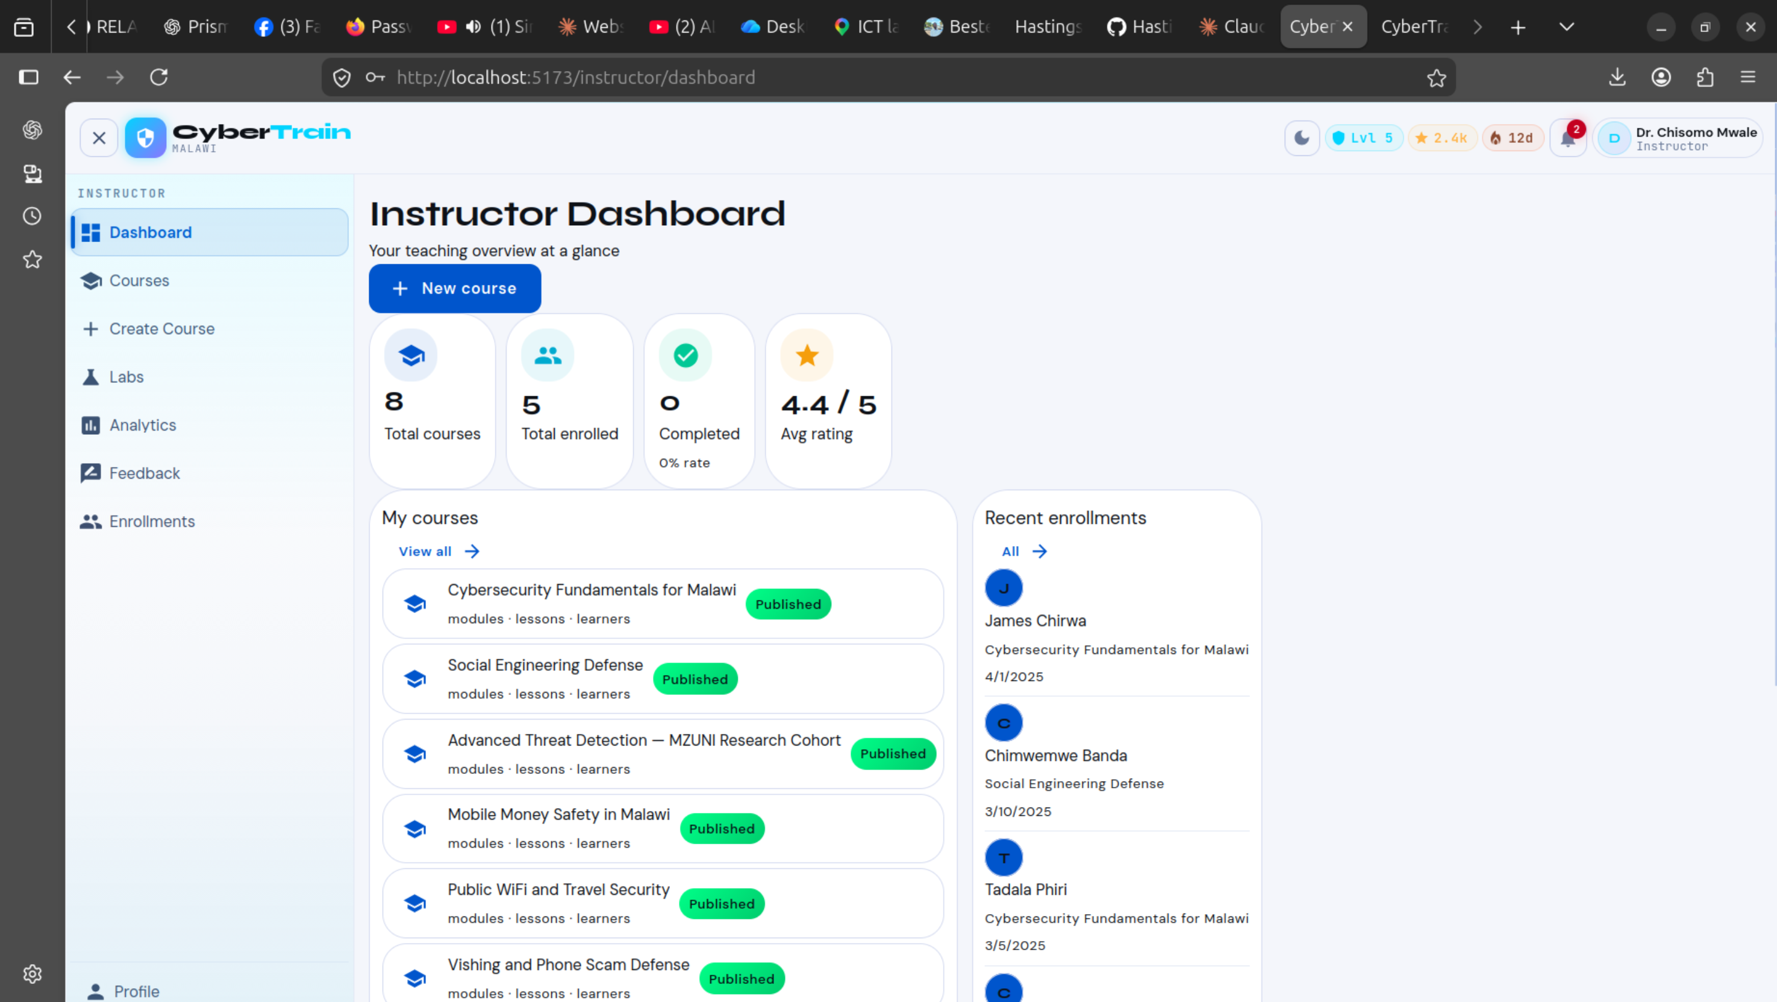Click the Total enrolled people icon
Viewport: 1777px width, 1002px height.
548,355
